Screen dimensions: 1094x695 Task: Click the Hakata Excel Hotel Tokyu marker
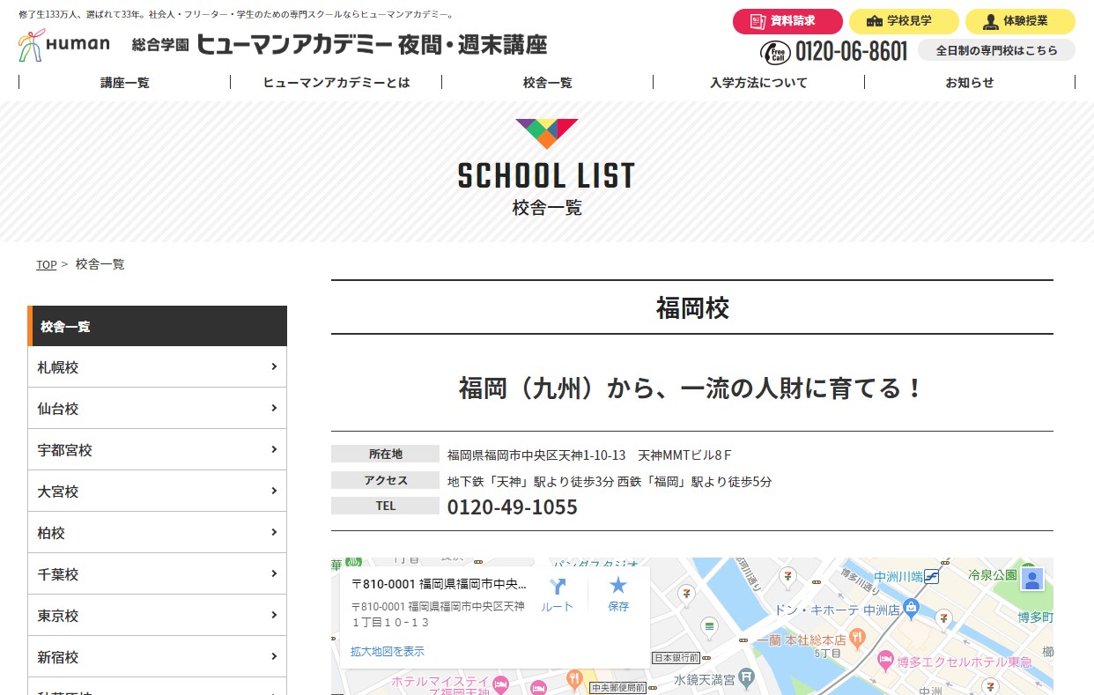[x=885, y=661]
